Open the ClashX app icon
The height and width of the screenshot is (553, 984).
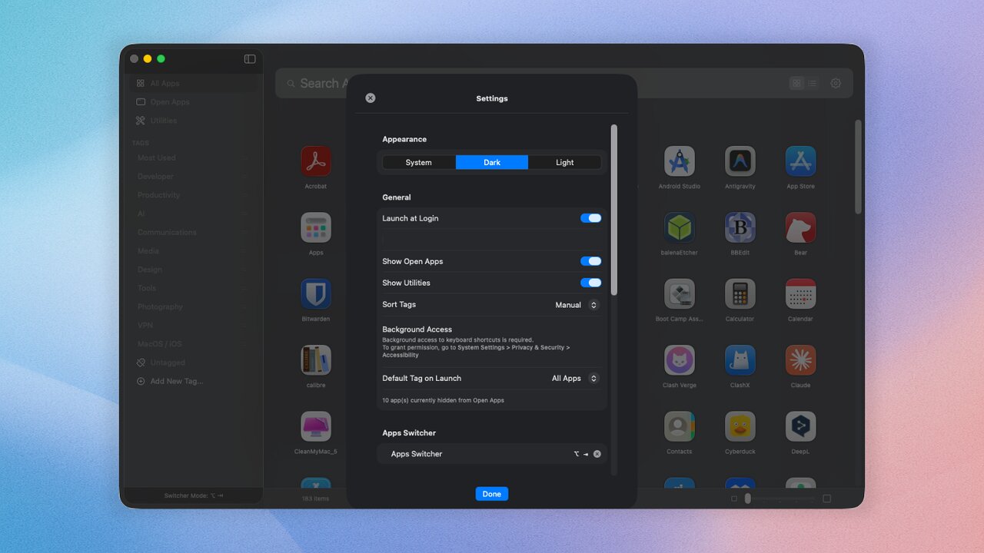pyautogui.click(x=740, y=360)
